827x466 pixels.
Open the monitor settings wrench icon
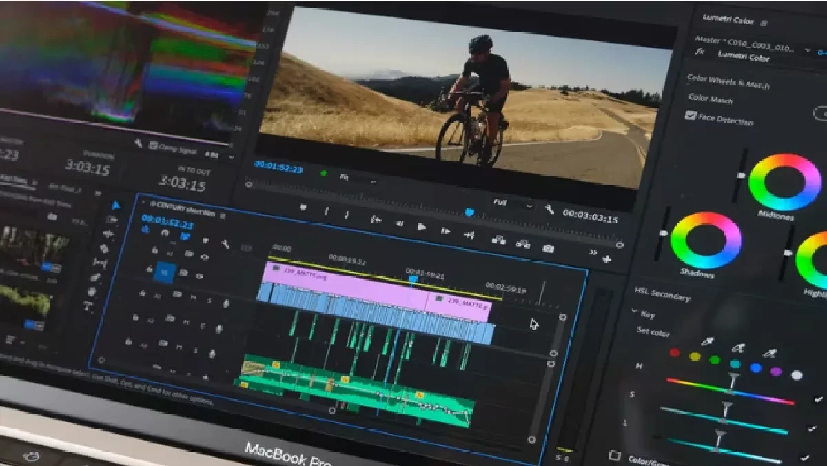point(549,208)
